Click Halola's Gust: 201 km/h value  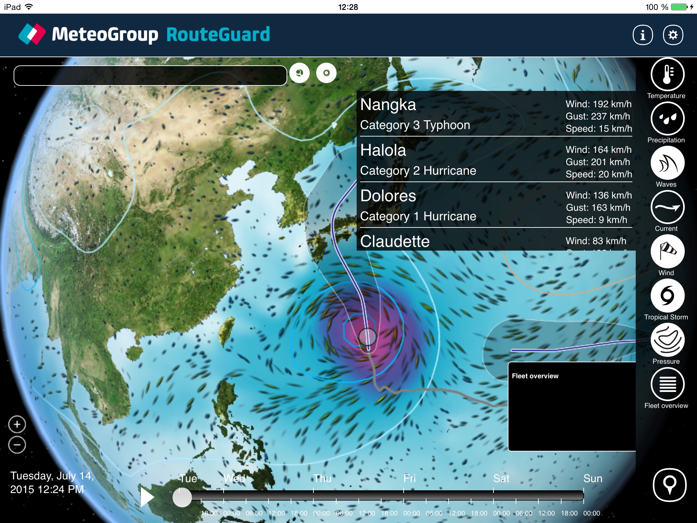(x=598, y=162)
